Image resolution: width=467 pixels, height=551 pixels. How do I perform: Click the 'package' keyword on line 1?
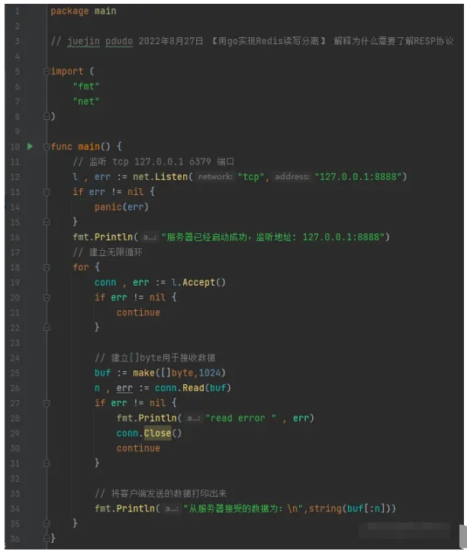click(x=69, y=11)
